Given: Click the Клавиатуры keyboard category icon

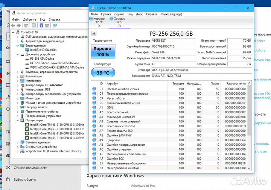Looking at the screenshot, I should (x=22, y=76).
